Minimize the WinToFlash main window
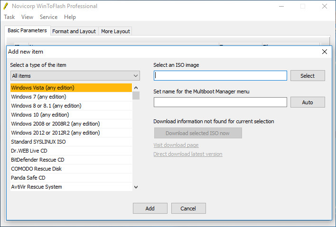This screenshot has width=336, height=227. [x=281, y=6]
